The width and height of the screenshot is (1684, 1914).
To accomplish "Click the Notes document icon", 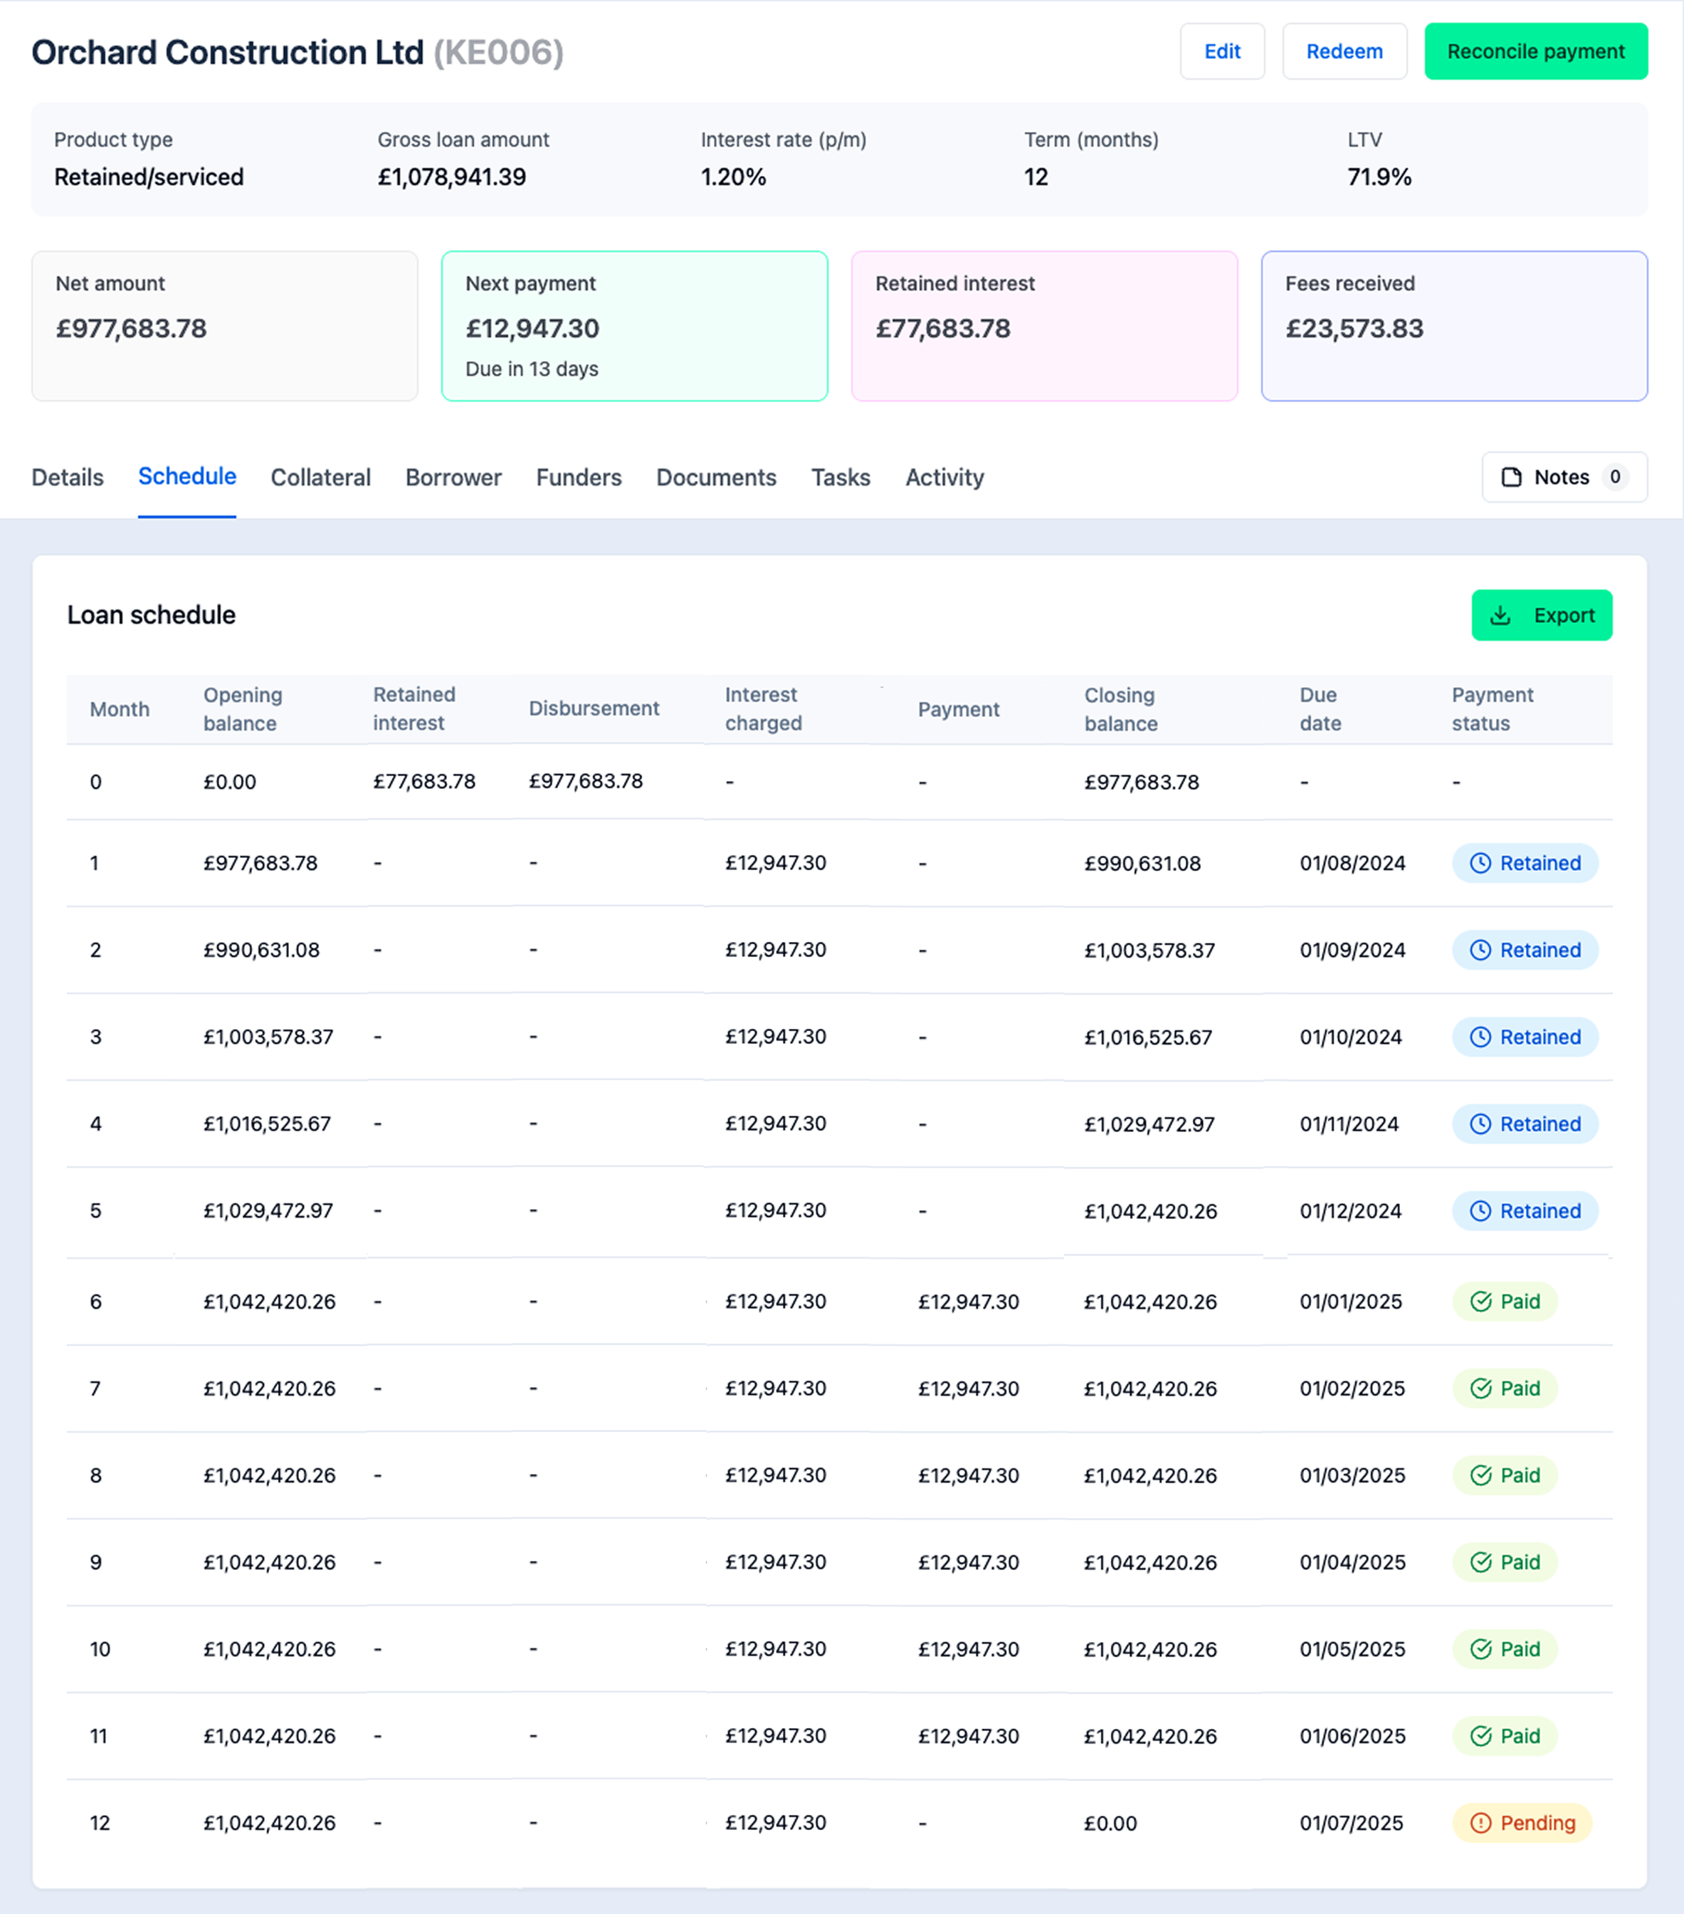I will [1511, 478].
